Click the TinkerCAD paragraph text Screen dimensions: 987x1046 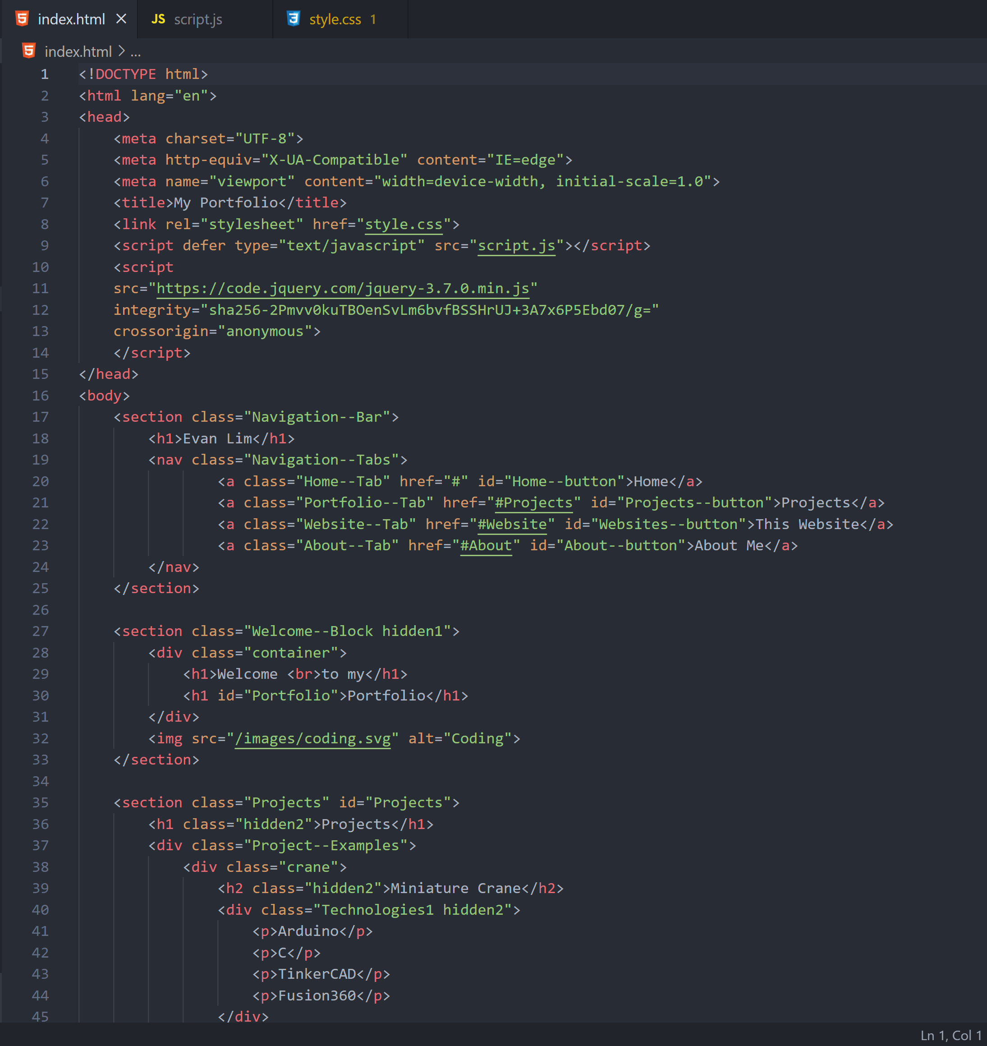click(317, 974)
